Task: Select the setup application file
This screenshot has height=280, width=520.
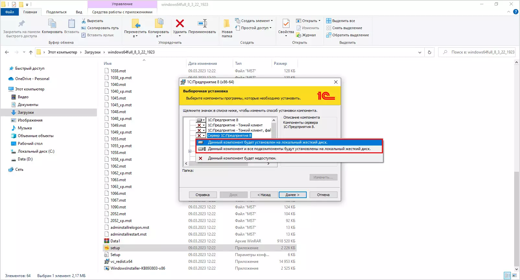Action: tap(200, 248)
